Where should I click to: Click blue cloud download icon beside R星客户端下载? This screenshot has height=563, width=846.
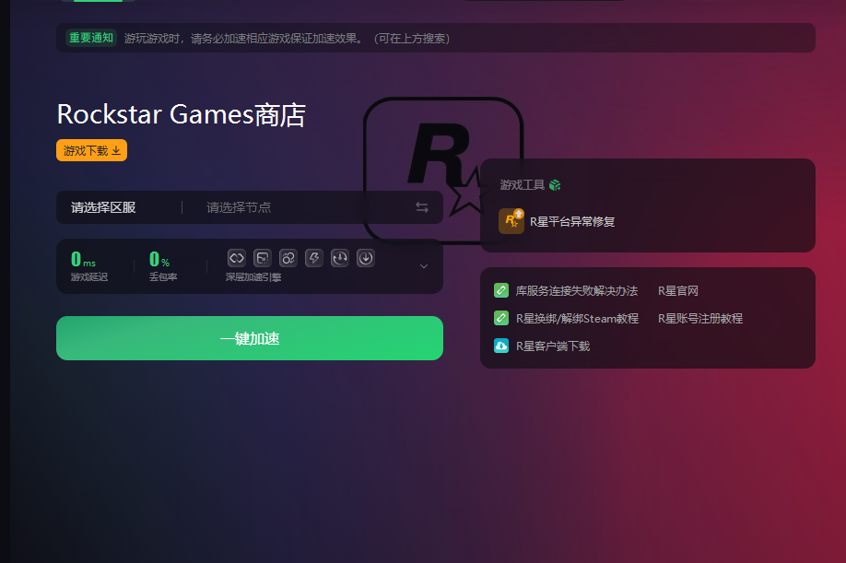coord(501,346)
